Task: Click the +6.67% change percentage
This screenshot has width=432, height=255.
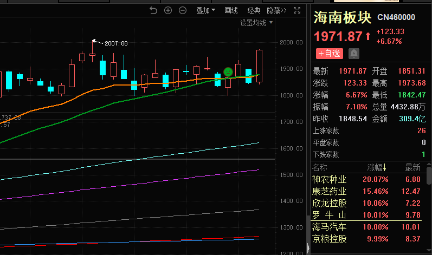Action: 389,41
